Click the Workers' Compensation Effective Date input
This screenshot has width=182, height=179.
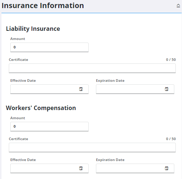click(49, 168)
